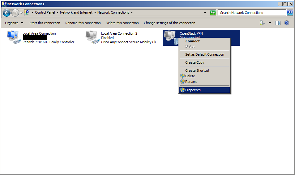Expand the address bar history dropdown
295x175 pixels.
coord(205,13)
